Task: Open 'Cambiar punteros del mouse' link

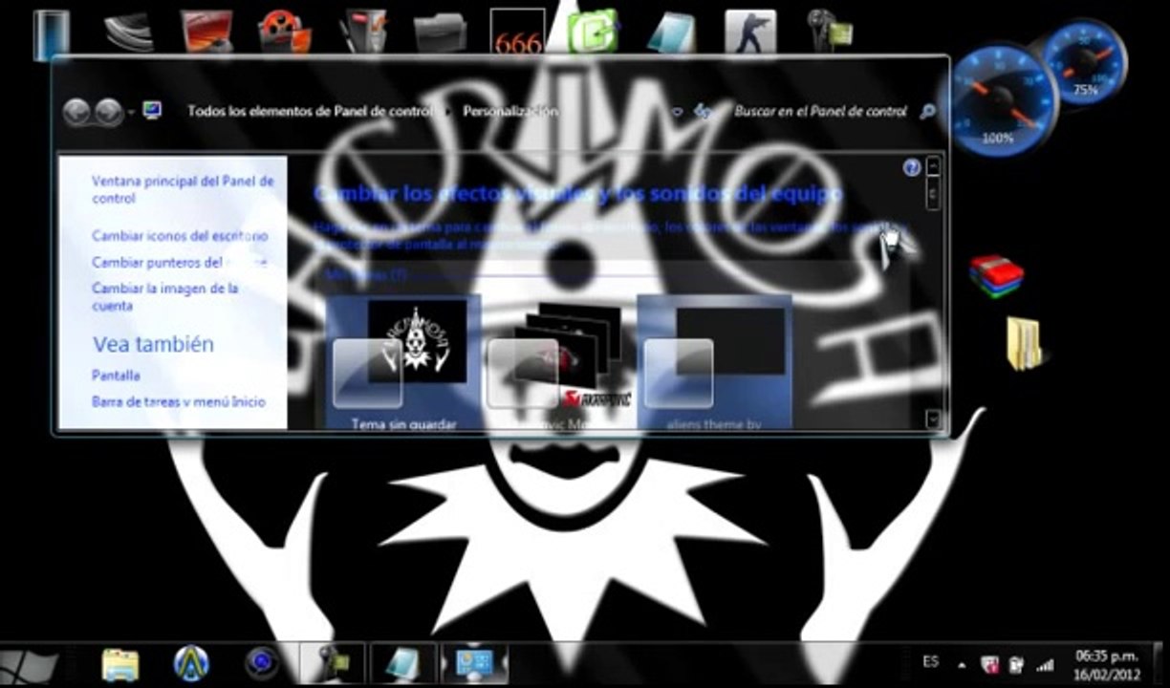Action: pyautogui.click(x=180, y=262)
